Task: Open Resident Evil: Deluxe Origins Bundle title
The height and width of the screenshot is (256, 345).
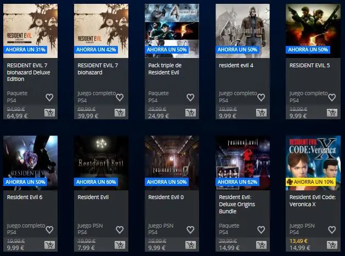Action: point(237,204)
